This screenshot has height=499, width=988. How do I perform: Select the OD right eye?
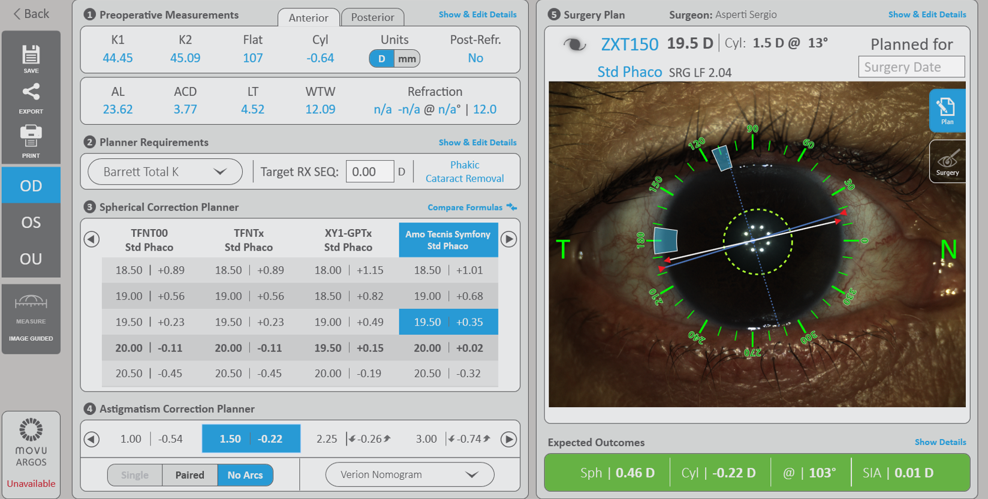click(31, 185)
